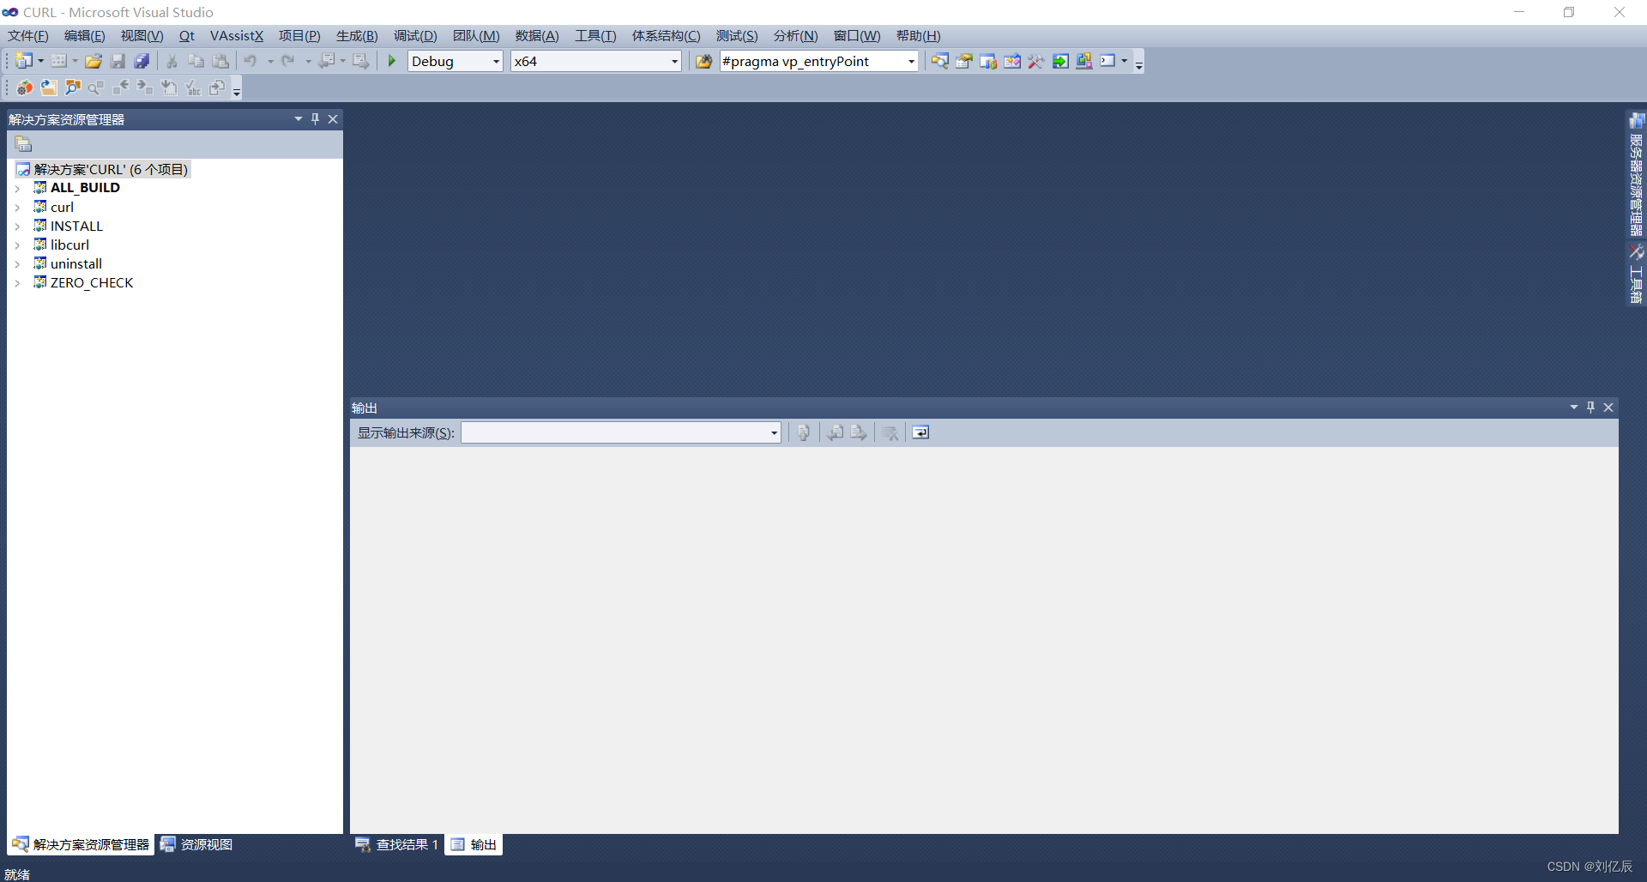Screen dimensions: 1647x882
Task: Select solution 'CURL' (6 个项目) root node
Action: pyautogui.click(x=102, y=169)
